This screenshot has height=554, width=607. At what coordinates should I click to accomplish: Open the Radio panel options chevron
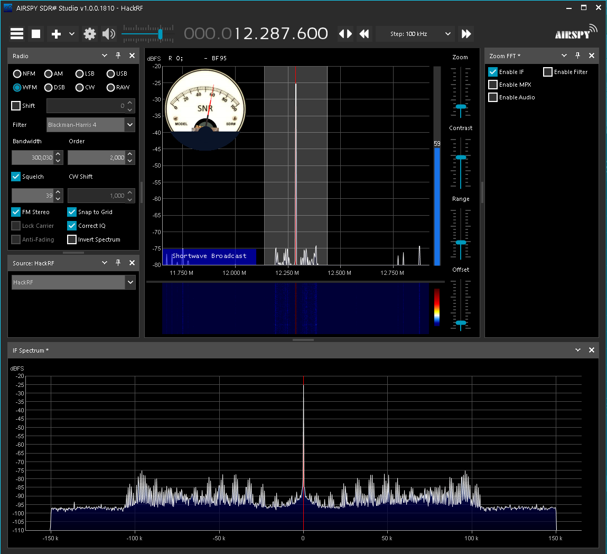[105, 56]
